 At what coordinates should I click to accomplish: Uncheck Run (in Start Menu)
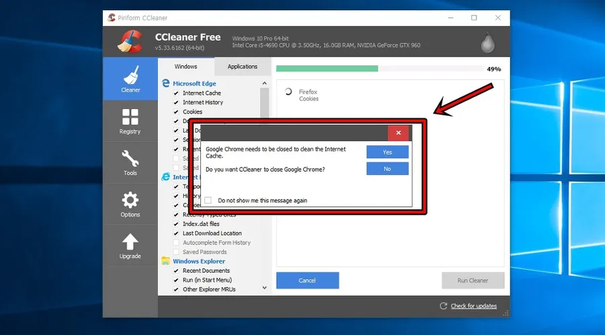click(176, 280)
